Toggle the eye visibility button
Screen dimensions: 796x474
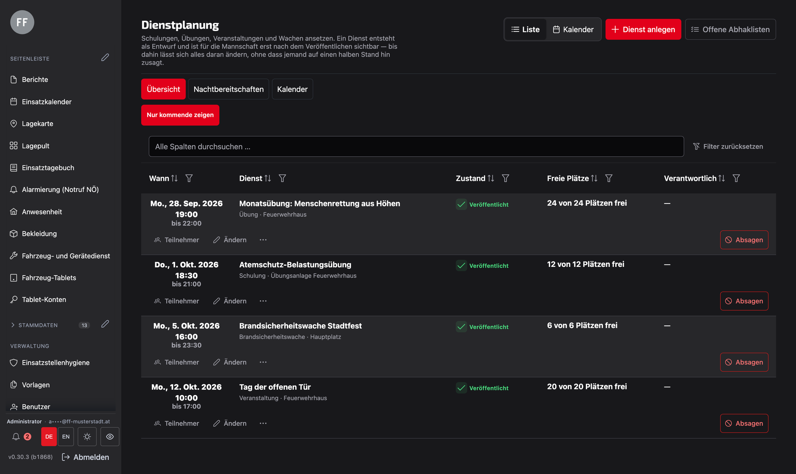pyautogui.click(x=110, y=437)
